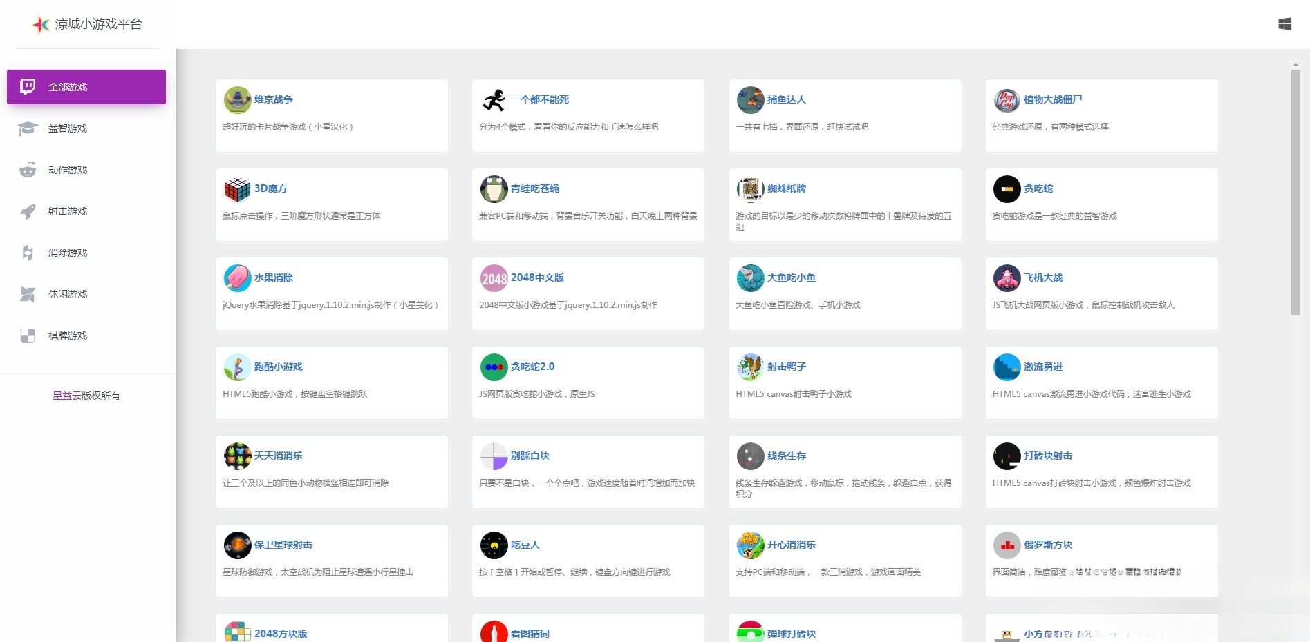Open the 3D魔方 game thumbnail
This screenshot has height=642, width=1310.
(x=236, y=189)
